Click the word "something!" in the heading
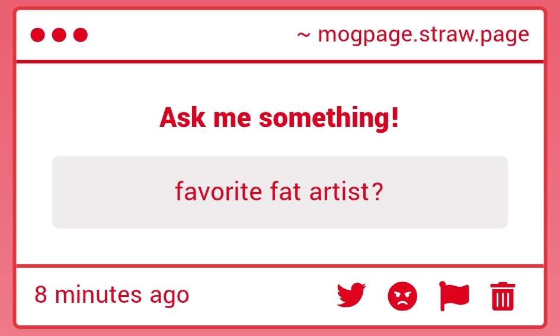 pos(329,118)
